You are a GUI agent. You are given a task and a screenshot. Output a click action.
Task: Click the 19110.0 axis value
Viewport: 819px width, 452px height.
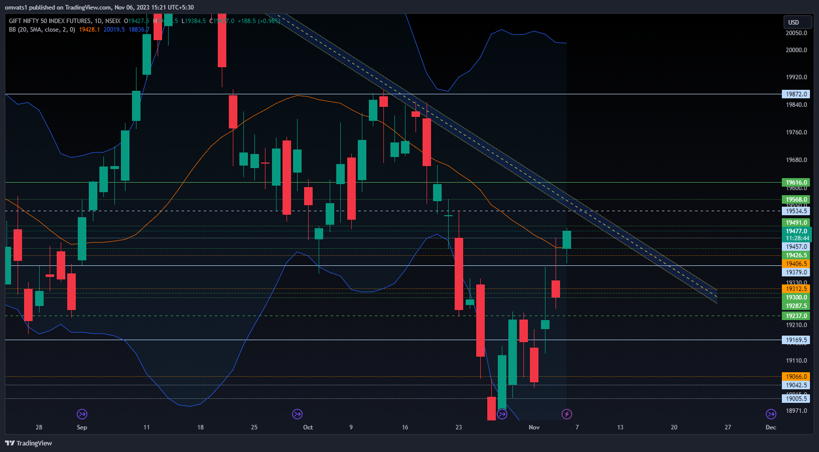796,361
